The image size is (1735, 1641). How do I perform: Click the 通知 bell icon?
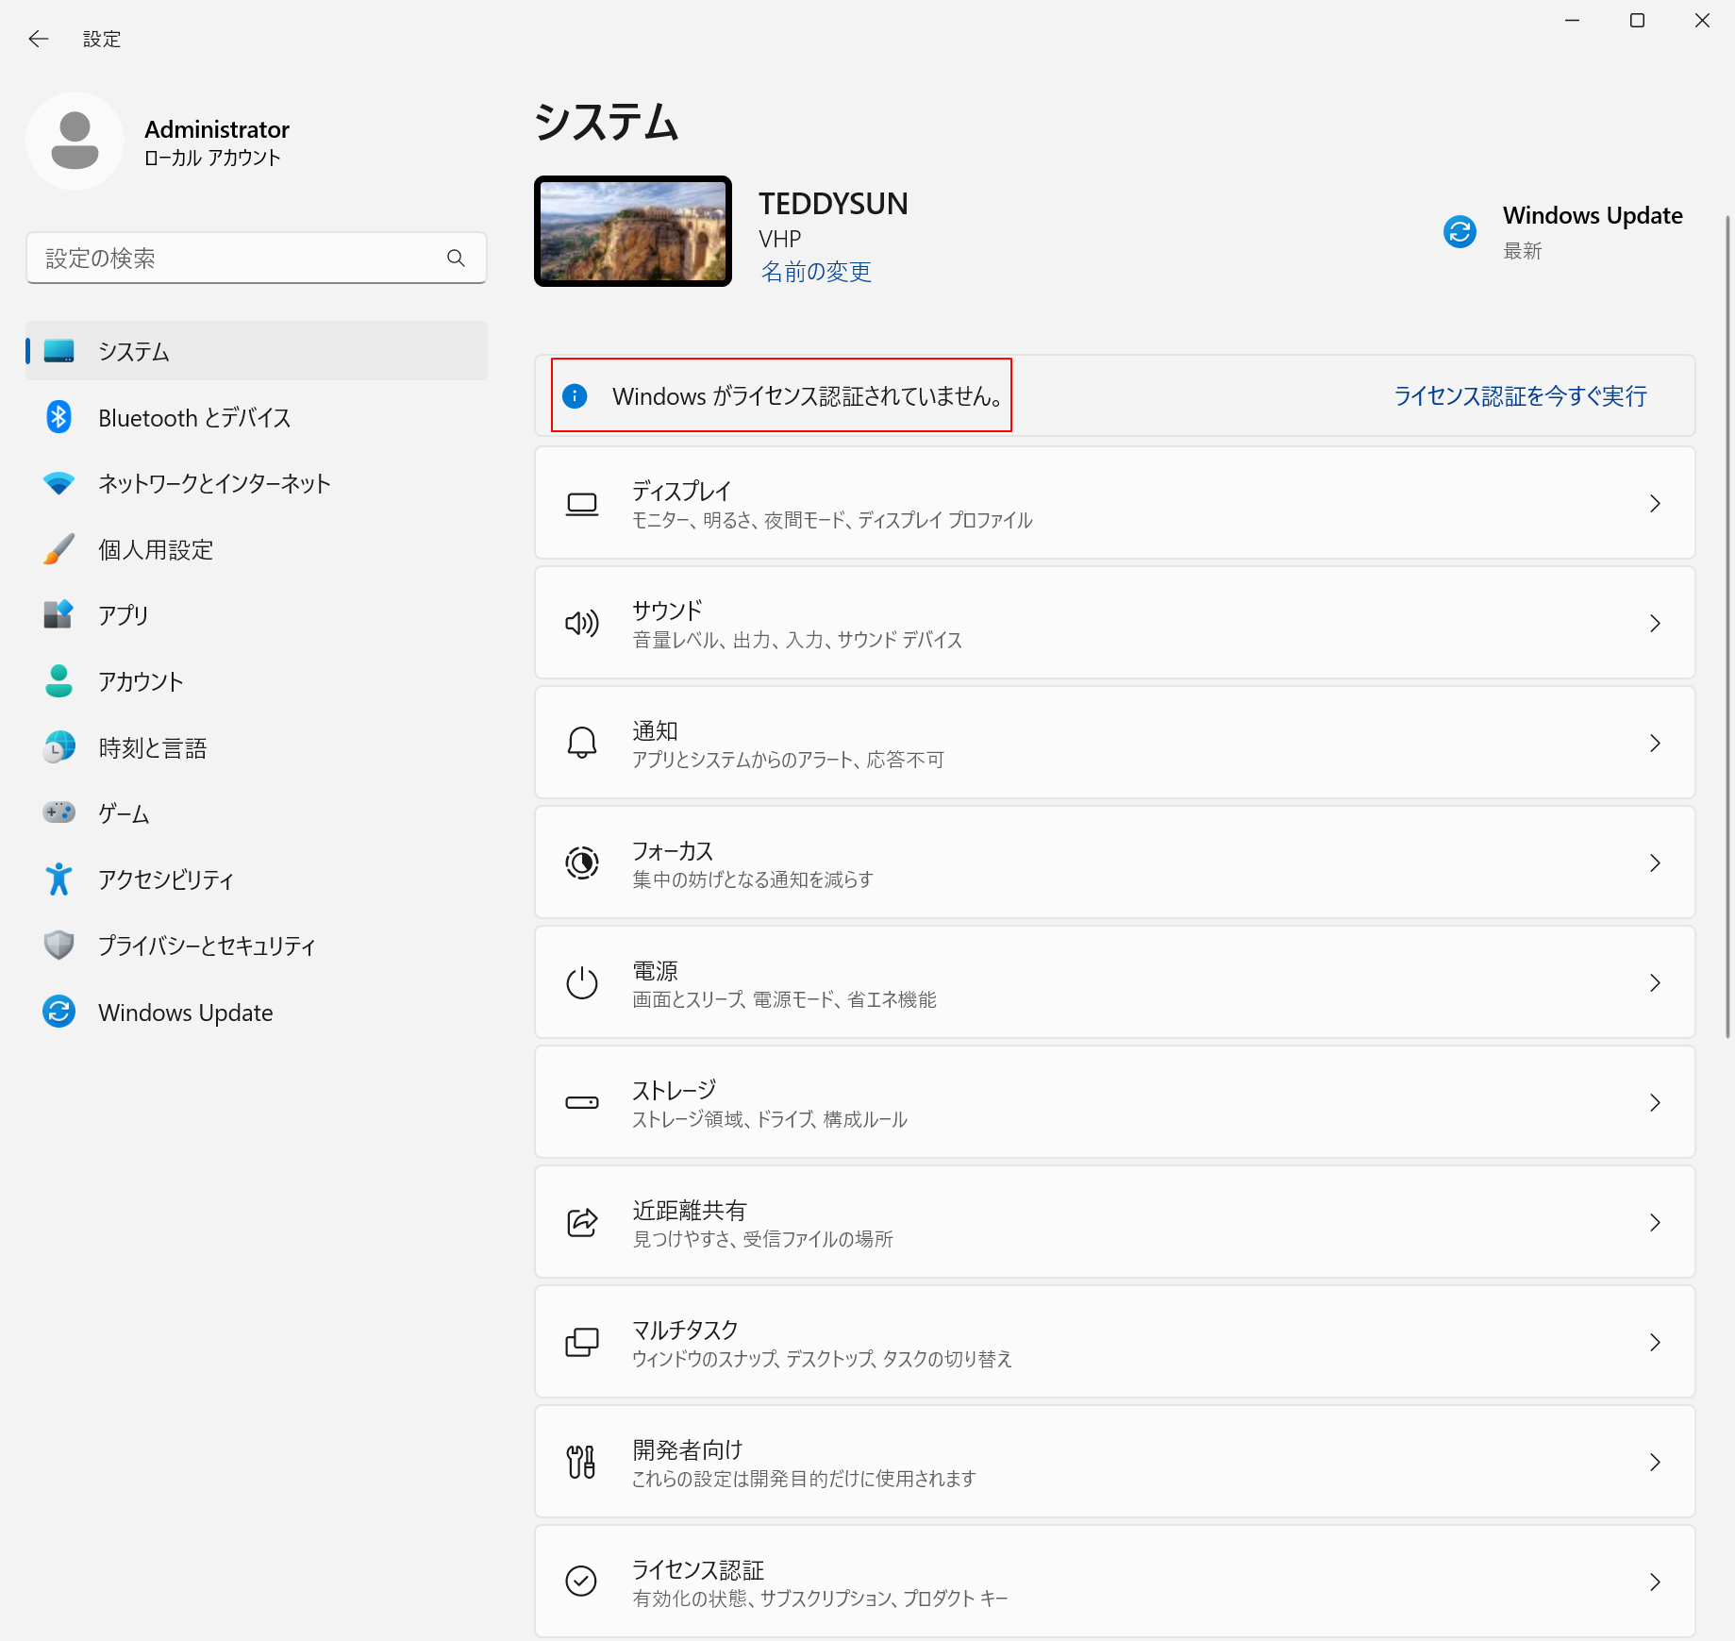582,744
